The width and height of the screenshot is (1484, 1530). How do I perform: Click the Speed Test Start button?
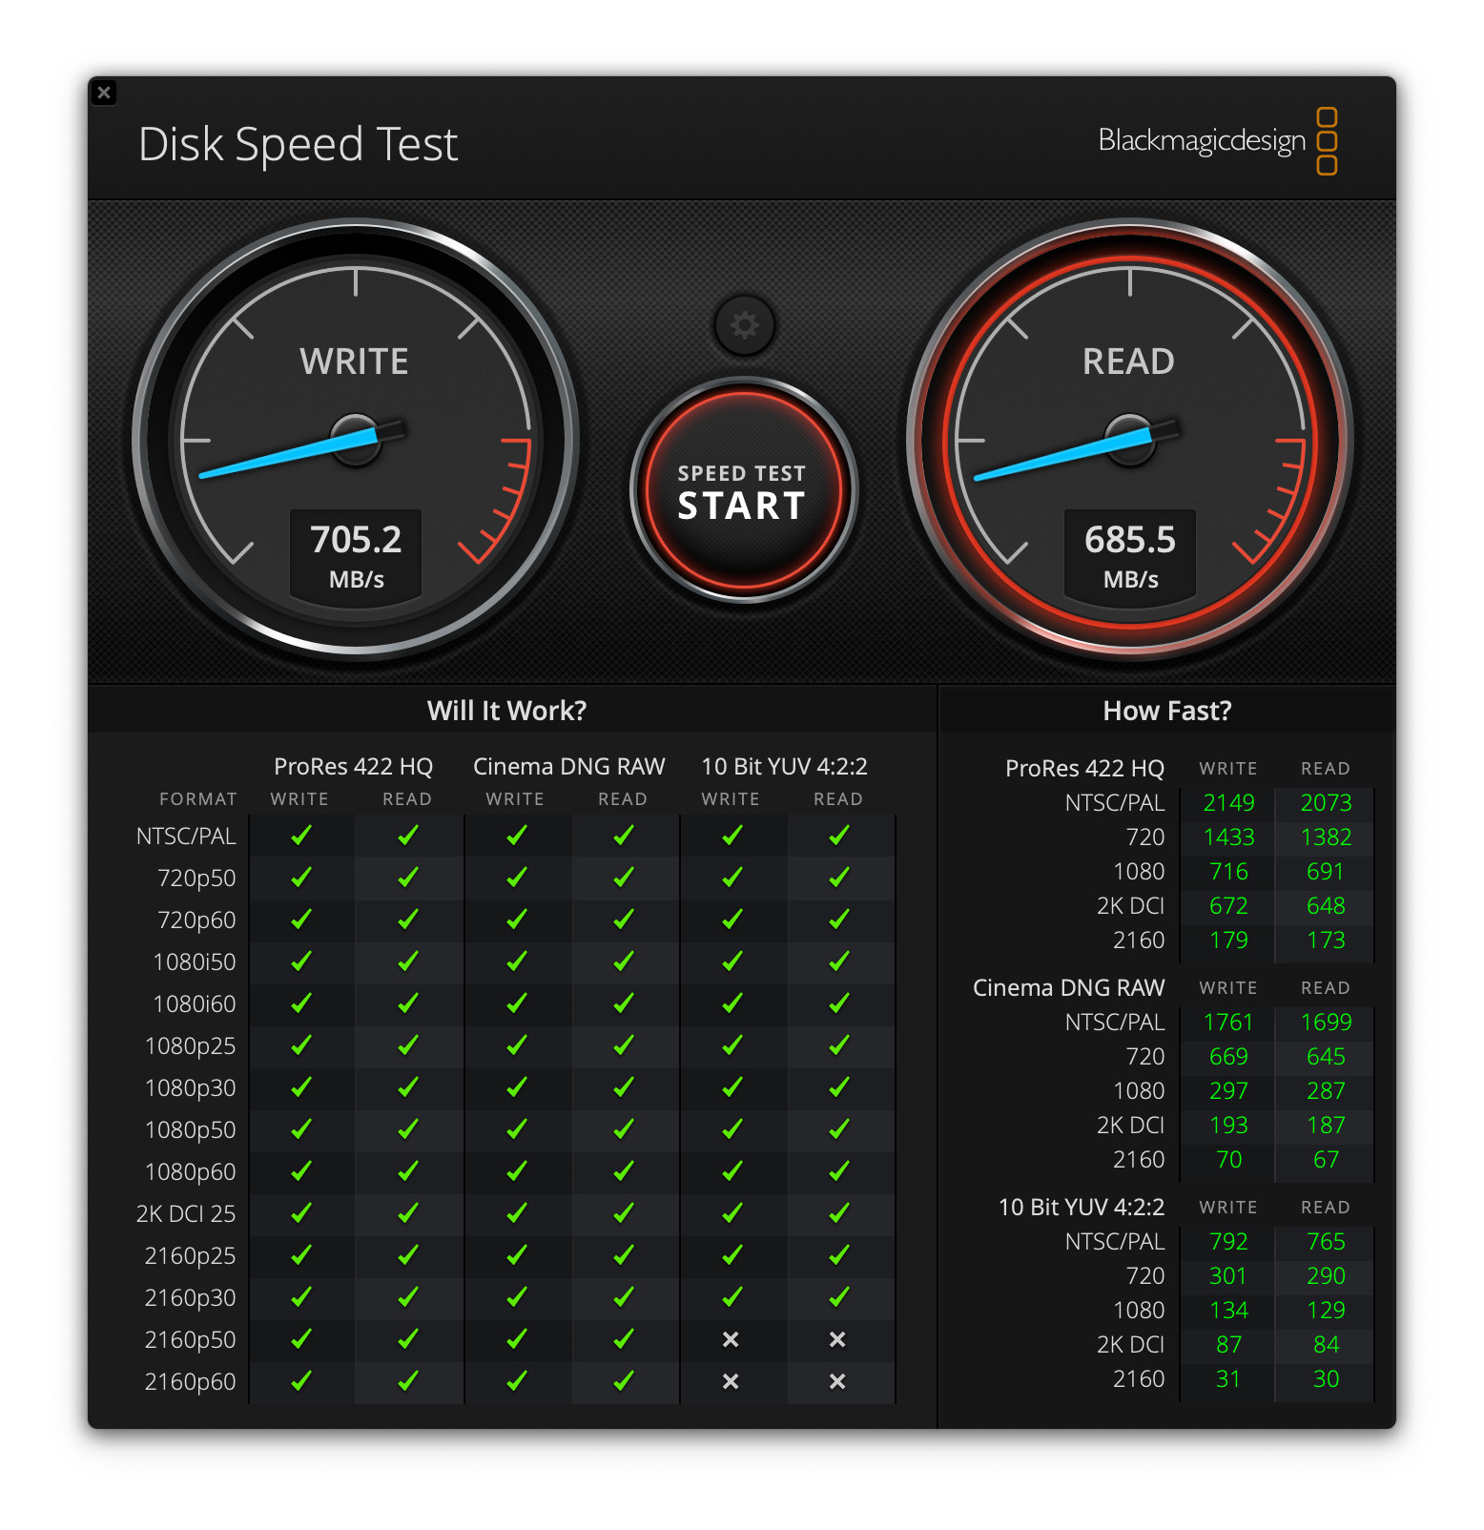click(x=743, y=491)
